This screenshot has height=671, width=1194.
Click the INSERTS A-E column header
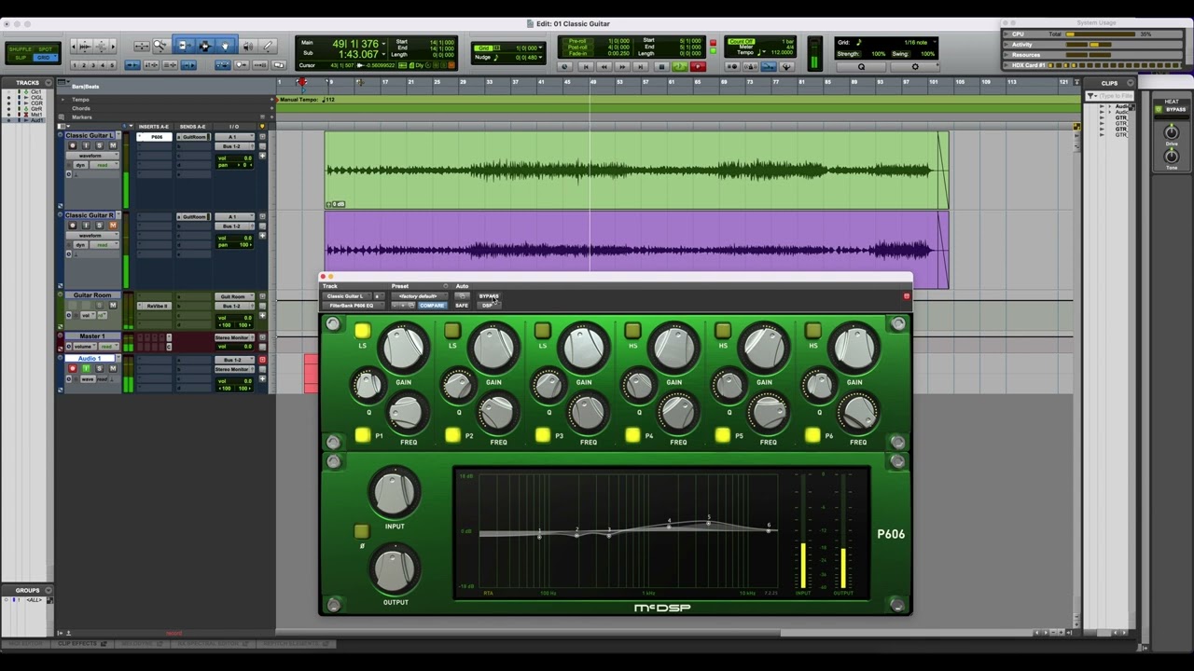coord(154,127)
